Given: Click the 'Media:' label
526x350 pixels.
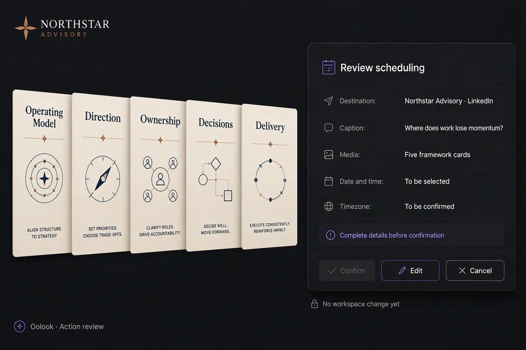Looking at the screenshot, I should pos(350,155).
